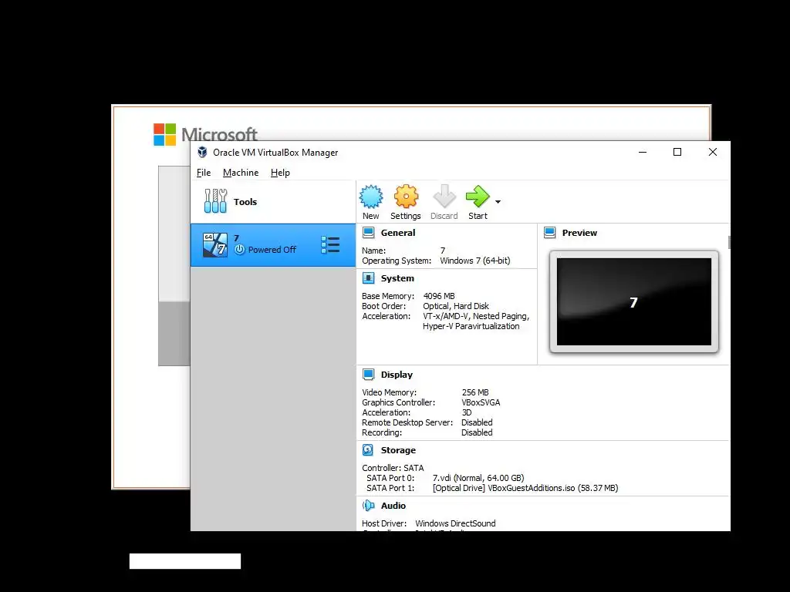Click the General section header

[x=398, y=233]
